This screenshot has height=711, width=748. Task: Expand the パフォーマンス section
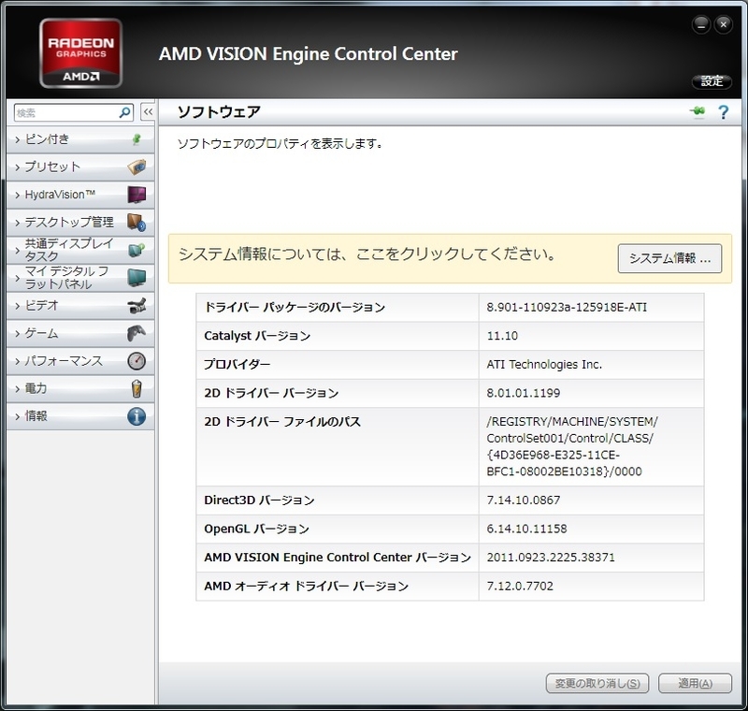[80, 361]
